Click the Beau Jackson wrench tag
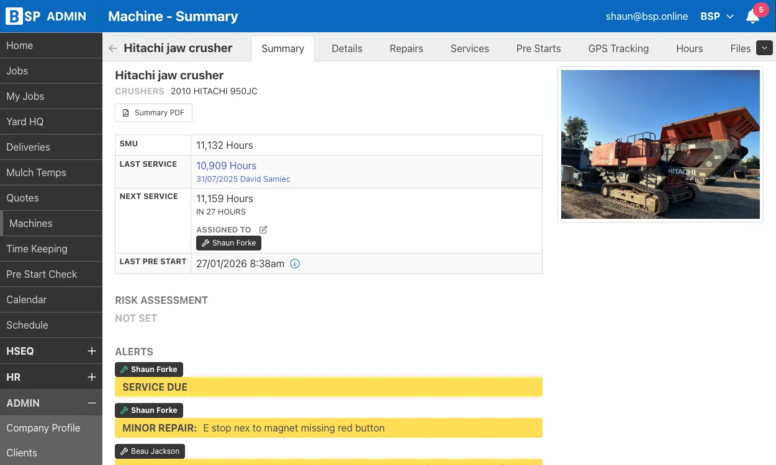The width and height of the screenshot is (776, 465). coord(150,451)
